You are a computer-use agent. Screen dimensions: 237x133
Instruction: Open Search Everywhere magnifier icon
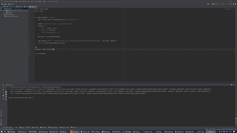[x=231, y=4]
